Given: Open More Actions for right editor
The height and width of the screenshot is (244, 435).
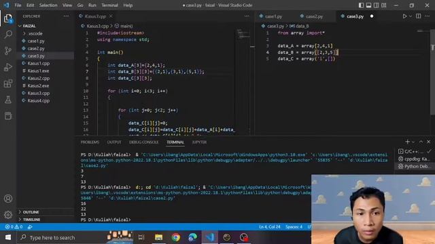Looking at the screenshot, I should click(x=428, y=16).
